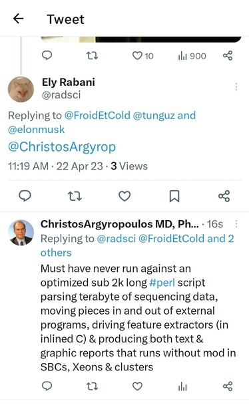Screen dimensions: 249x409
Task: Go back using the arrow icon
Action: point(18,19)
